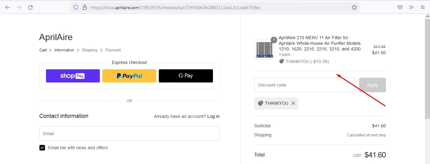
Task: Open the Pocket save icon
Action: [400, 7]
